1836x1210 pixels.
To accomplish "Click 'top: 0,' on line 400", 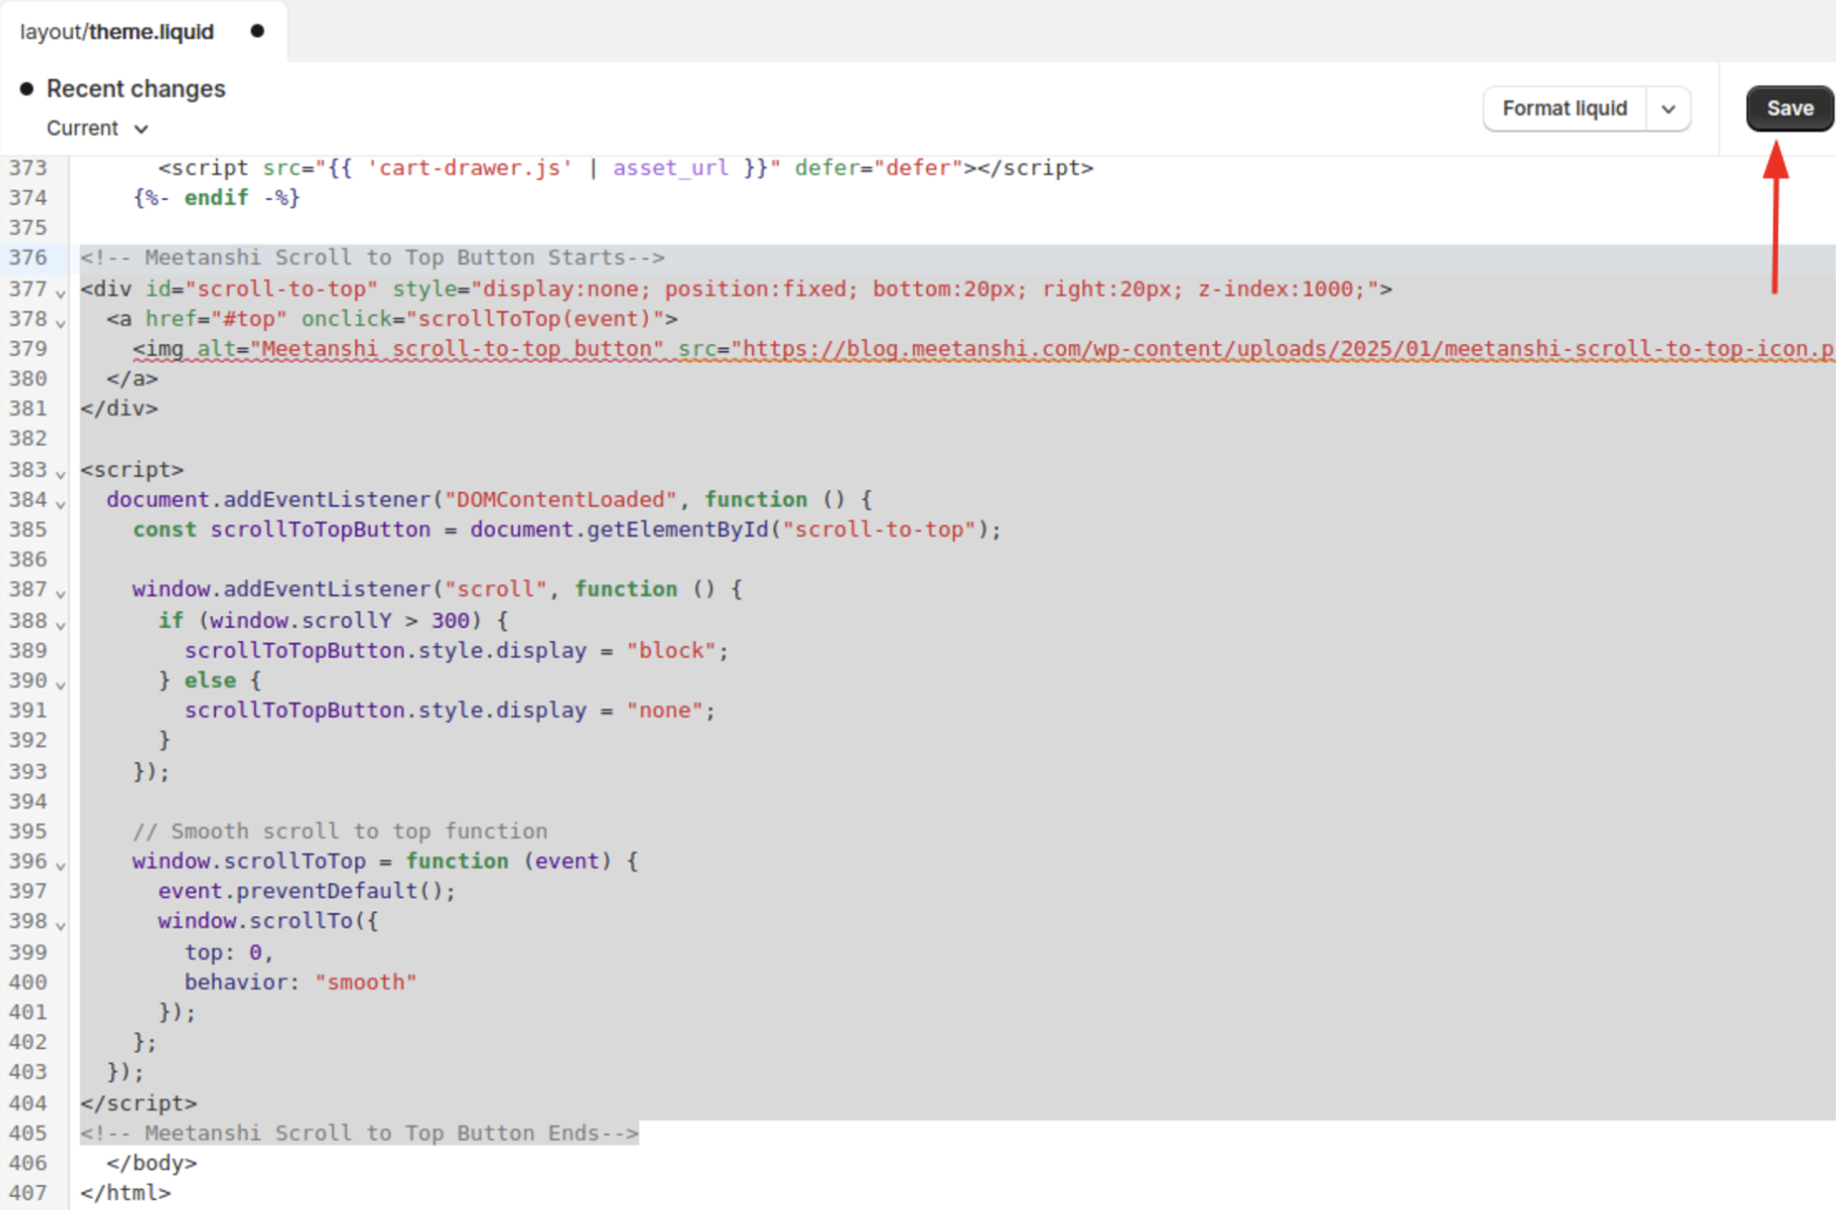I will click(x=229, y=952).
